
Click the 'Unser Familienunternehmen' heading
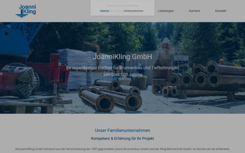click(122, 131)
